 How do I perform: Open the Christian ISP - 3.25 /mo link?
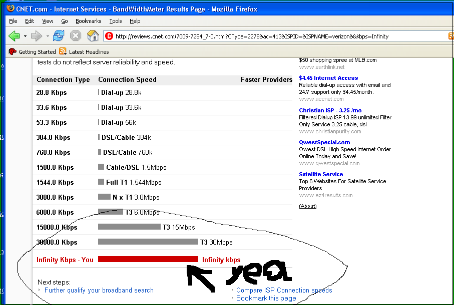330,110
